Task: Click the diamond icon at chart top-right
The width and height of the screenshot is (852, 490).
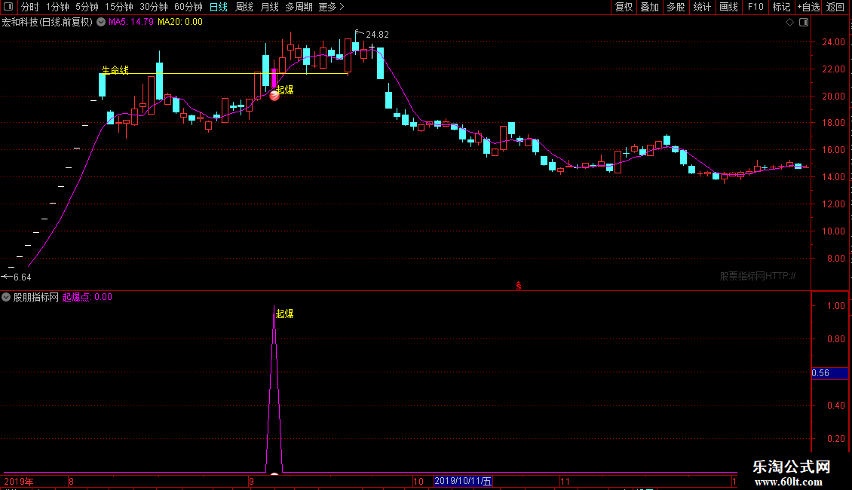Action: (x=790, y=23)
